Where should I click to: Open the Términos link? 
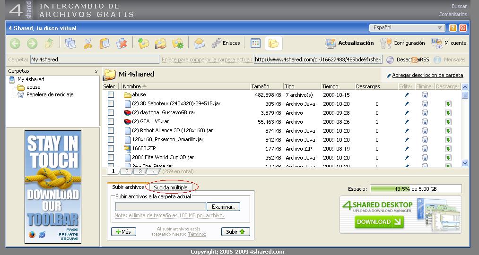tap(197, 234)
